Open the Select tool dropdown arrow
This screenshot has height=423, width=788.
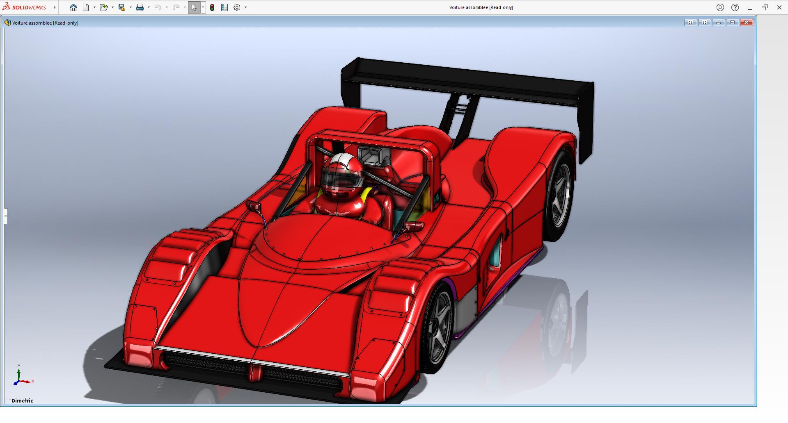coord(203,7)
